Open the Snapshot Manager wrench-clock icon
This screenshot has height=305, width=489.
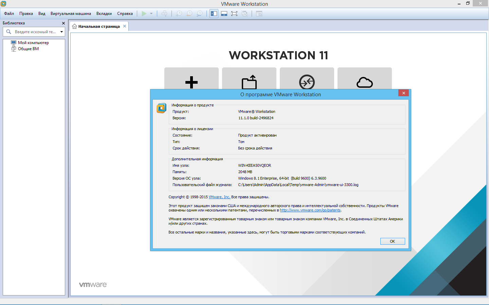tap(199, 14)
